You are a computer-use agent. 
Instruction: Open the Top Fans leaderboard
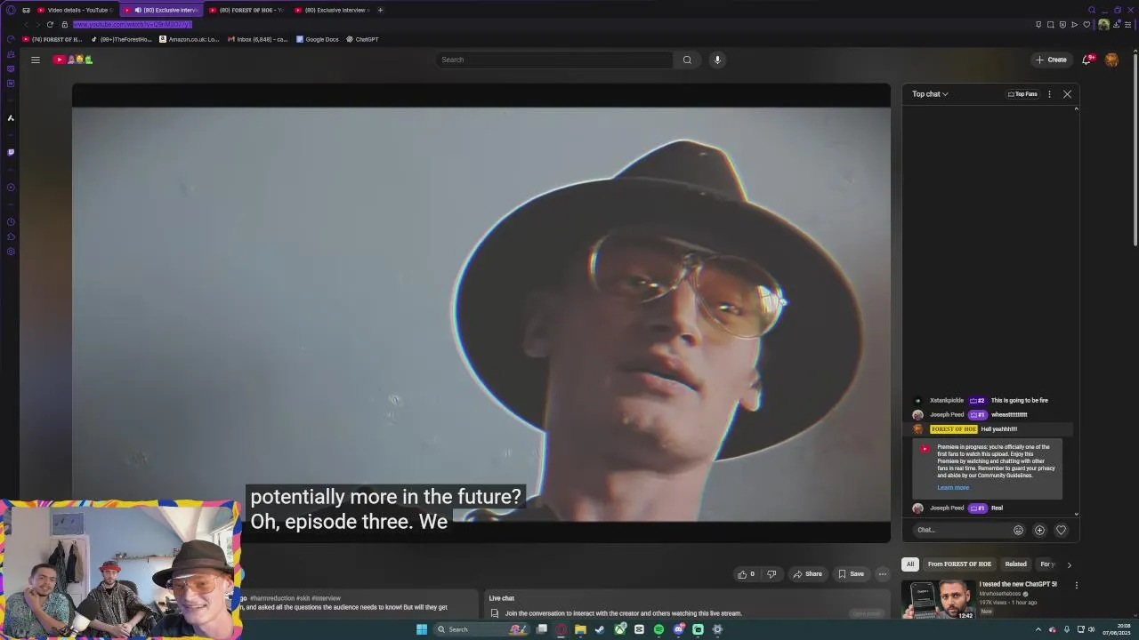[x=1022, y=94]
